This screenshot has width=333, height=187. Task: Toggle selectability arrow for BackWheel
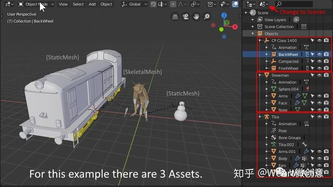[x=312, y=55]
